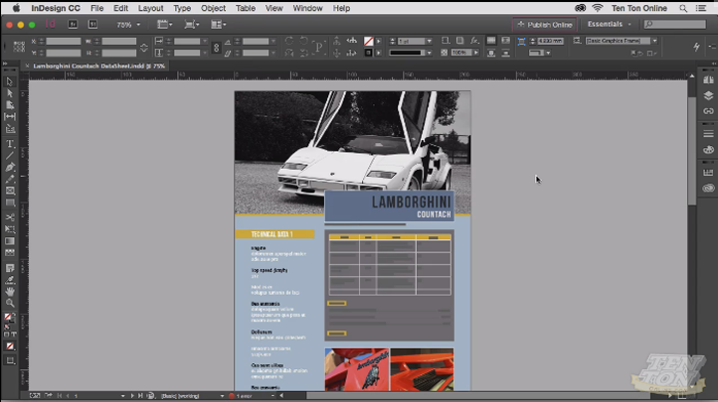Select the Eyedropper tool

click(x=10, y=280)
